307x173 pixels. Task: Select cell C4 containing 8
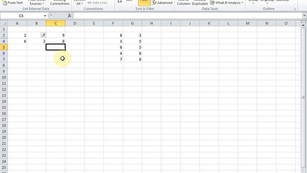pyautogui.click(x=56, y=41)
